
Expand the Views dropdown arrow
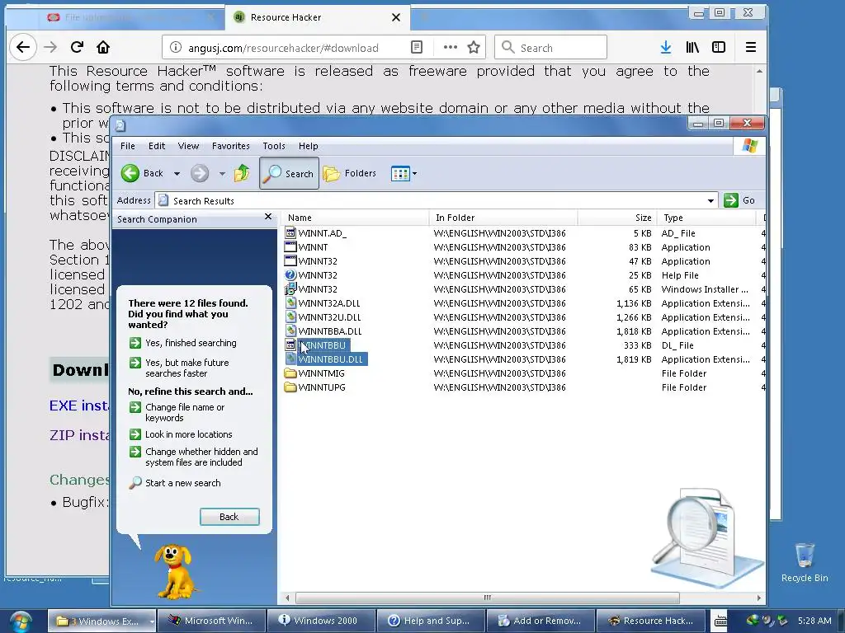coord(414,173)
